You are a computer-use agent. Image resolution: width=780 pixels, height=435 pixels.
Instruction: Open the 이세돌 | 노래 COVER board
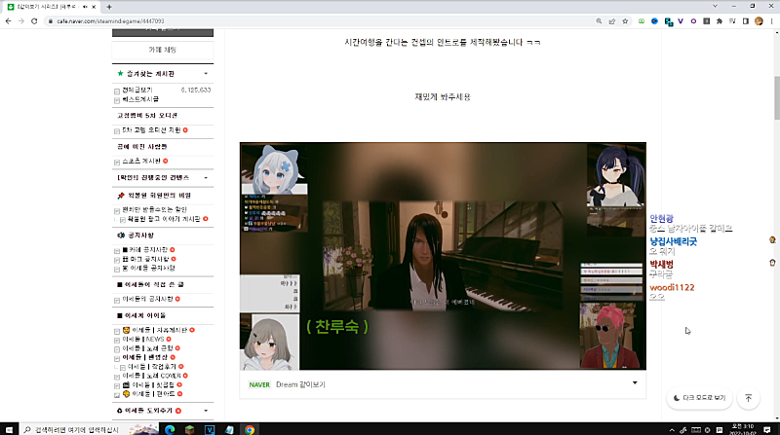point(152,376)
